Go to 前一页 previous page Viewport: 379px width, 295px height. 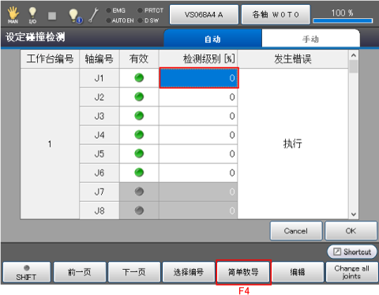[x=80, y=272]
